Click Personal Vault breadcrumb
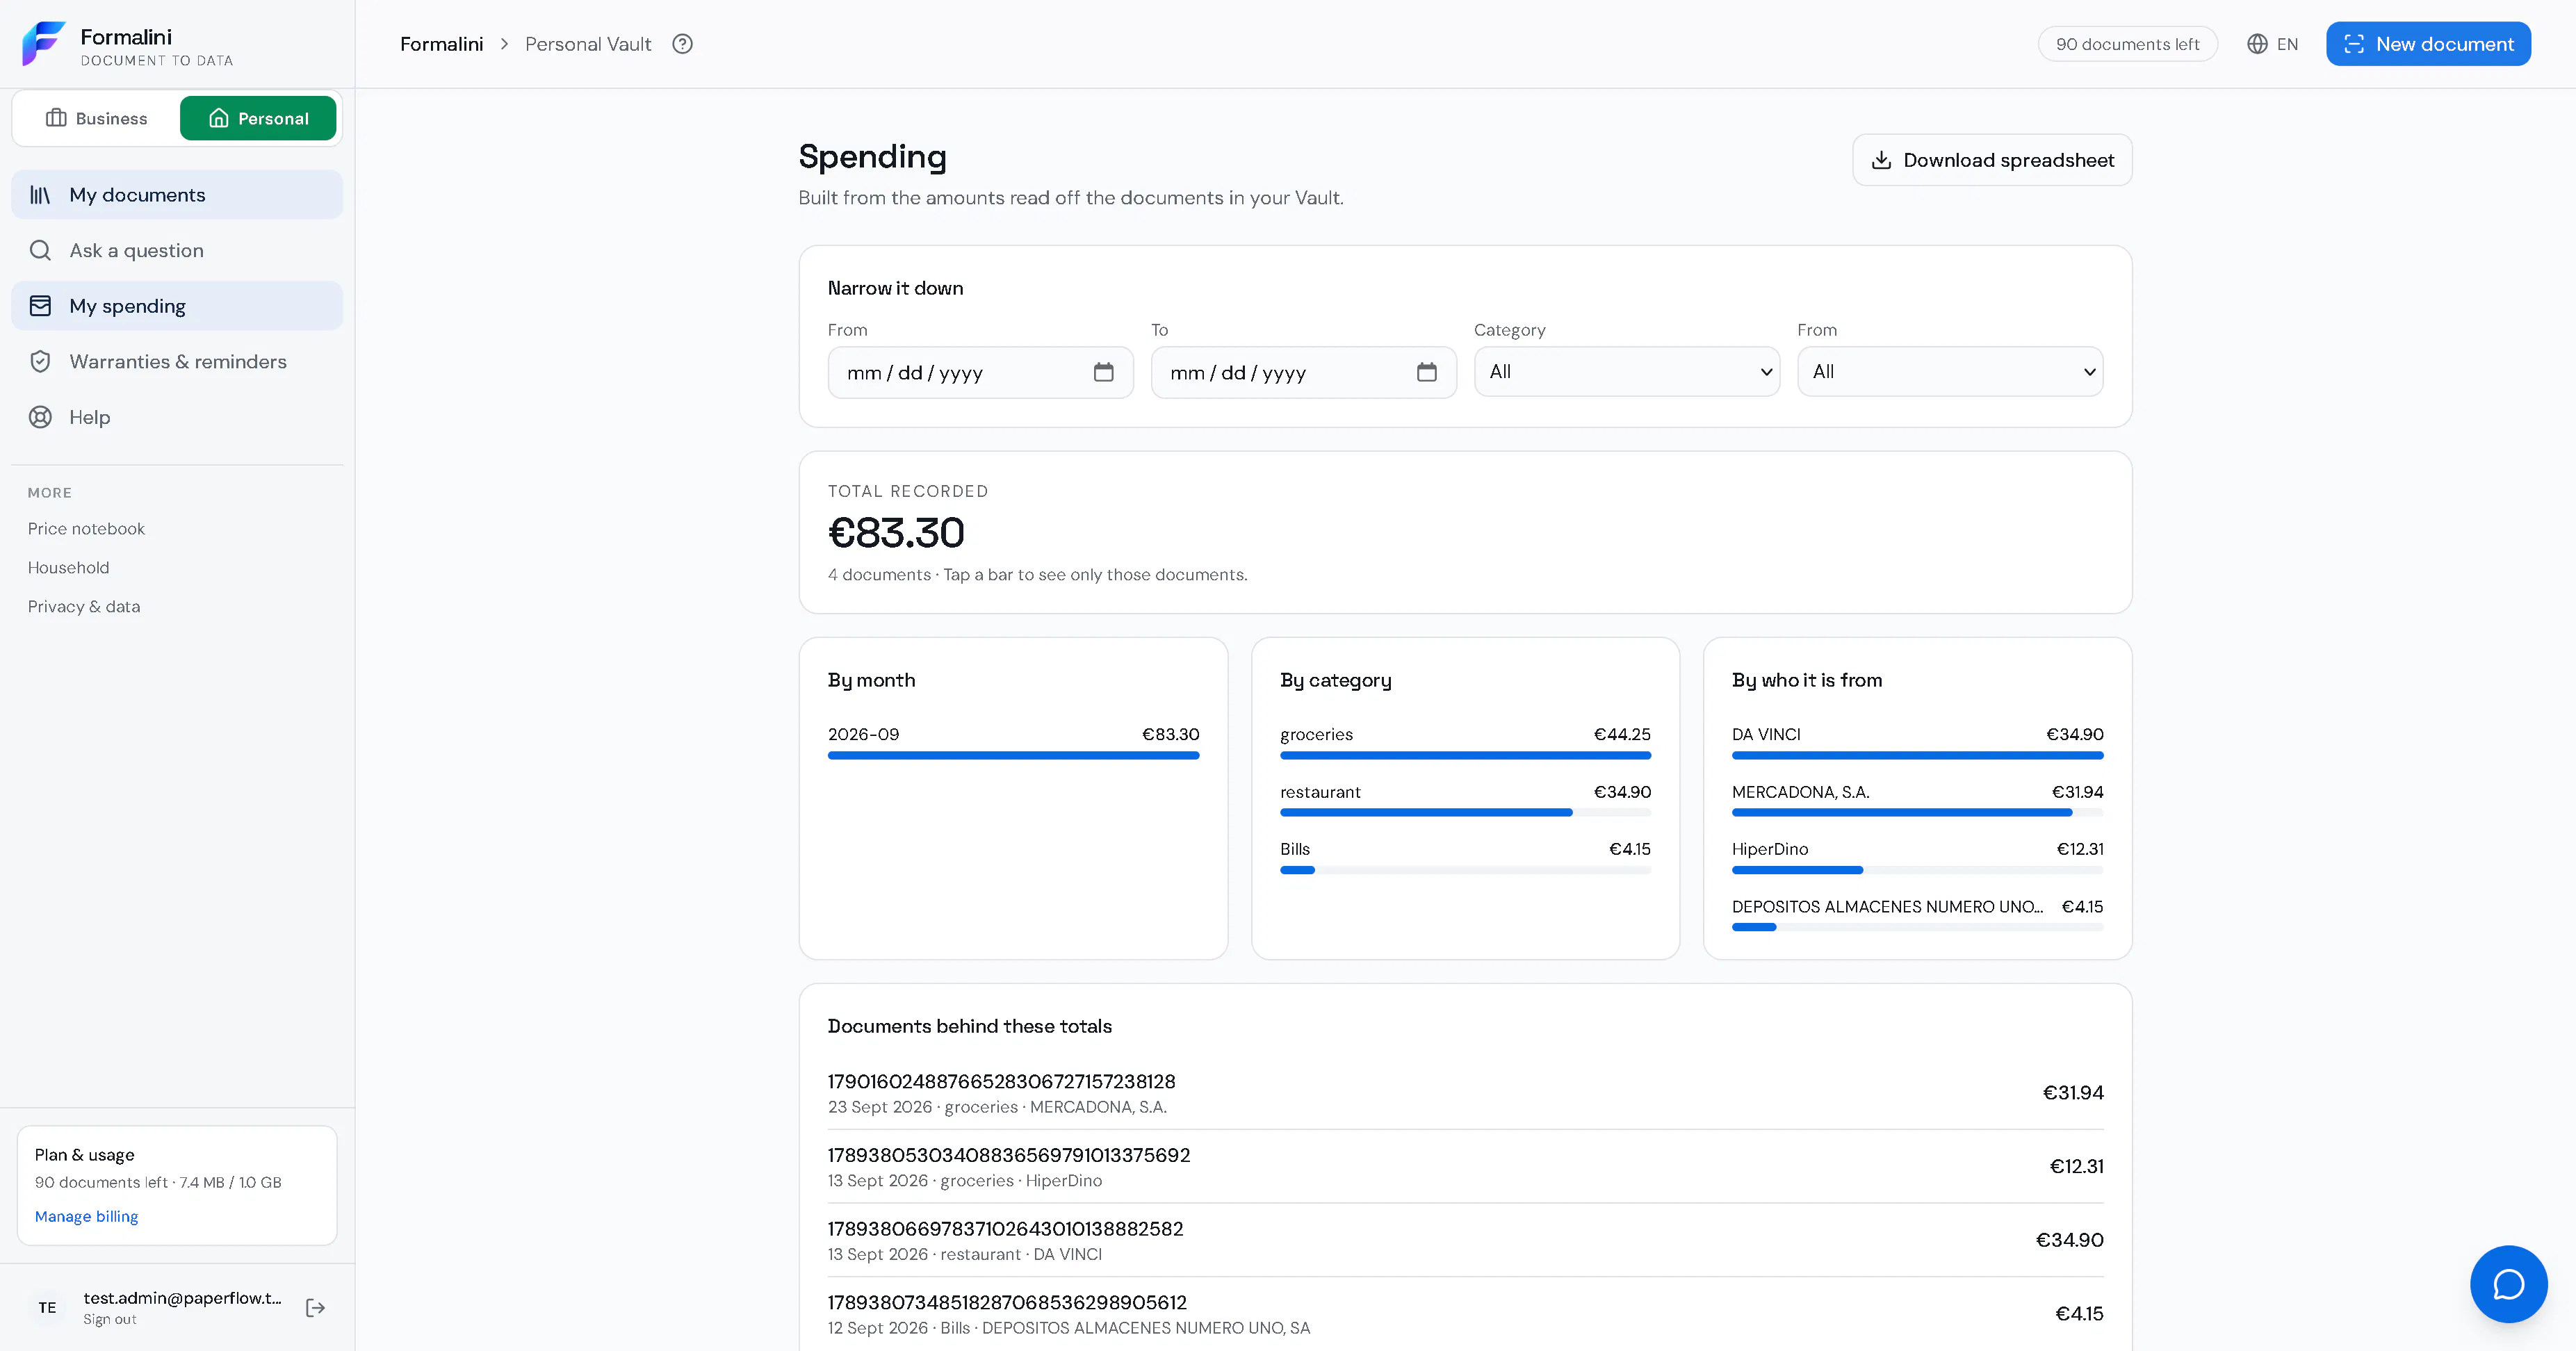2576x1351 pixels. (588, 44)
